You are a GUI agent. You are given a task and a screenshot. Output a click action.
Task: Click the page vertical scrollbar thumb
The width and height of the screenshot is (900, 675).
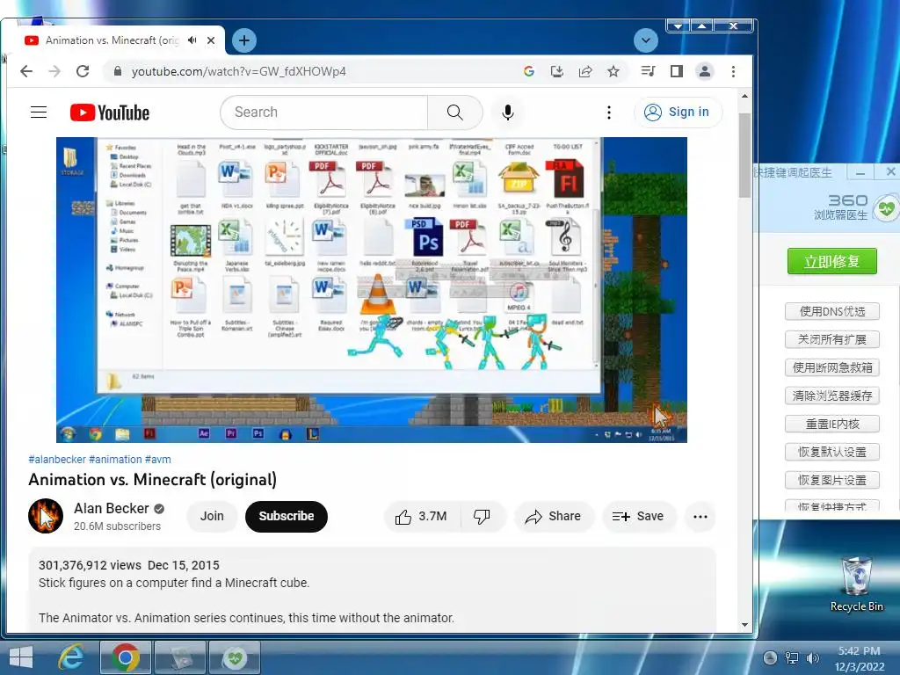tap(744, 155)
